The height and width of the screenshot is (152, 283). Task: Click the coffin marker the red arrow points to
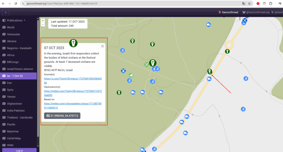(210, 72)
